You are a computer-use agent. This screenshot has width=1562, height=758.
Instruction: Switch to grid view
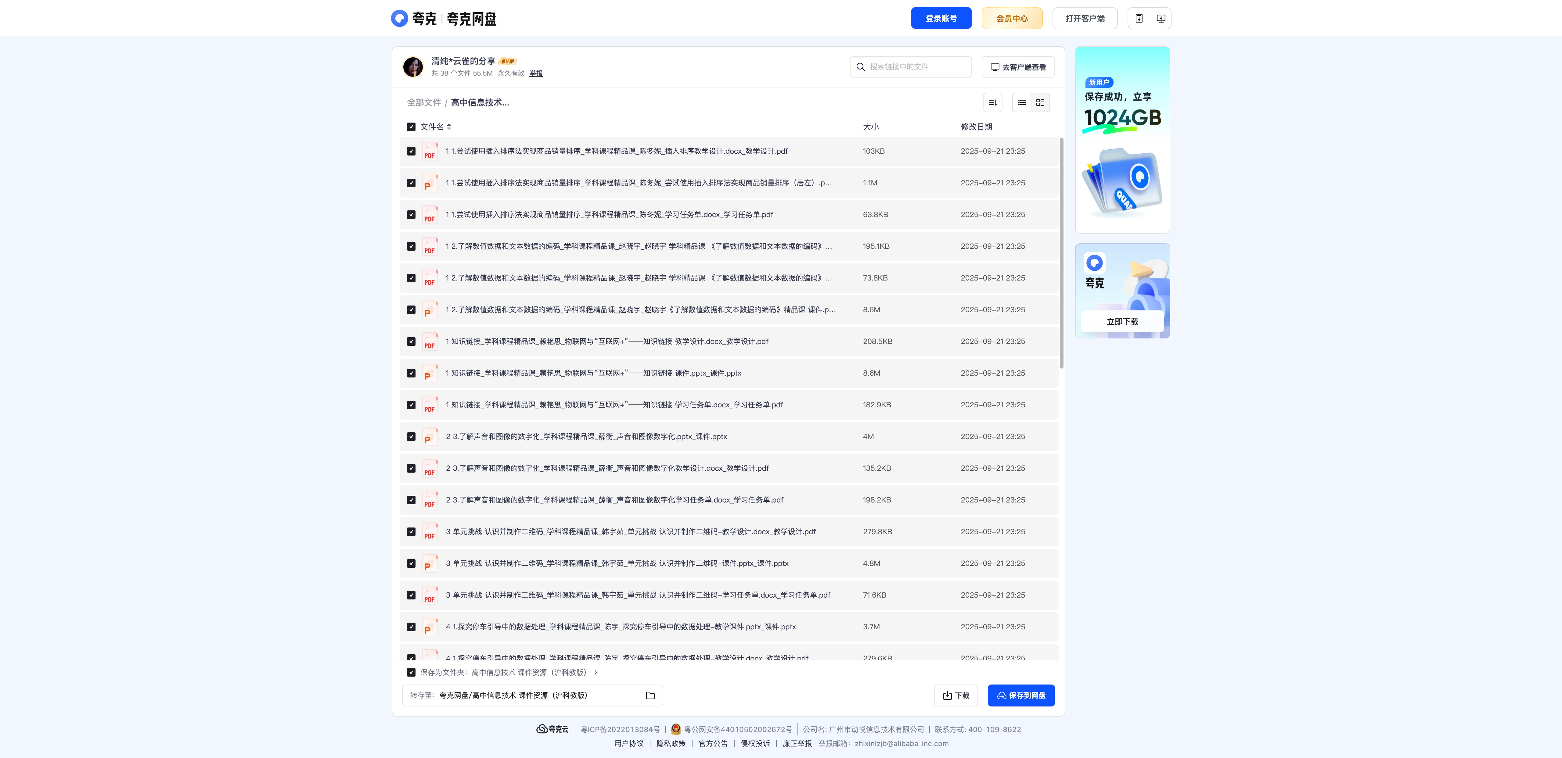[x=1040, y=102]
